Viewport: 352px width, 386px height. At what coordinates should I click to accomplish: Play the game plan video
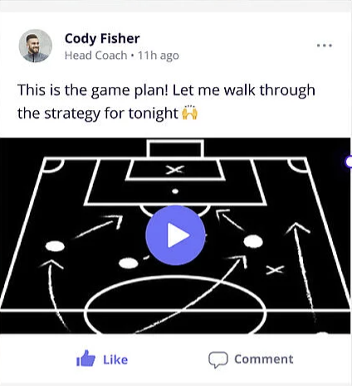coord(175,235)
